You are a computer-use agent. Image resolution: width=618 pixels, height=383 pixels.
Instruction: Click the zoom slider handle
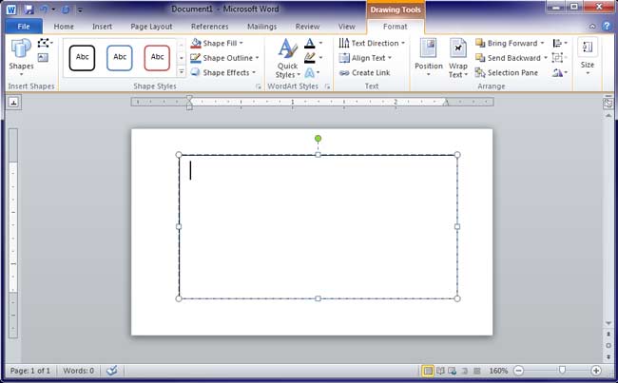[x=563, y=370]
